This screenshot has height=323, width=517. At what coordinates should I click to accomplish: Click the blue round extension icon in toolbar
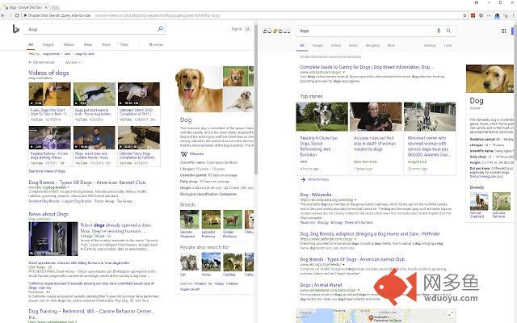pos(497,15)
